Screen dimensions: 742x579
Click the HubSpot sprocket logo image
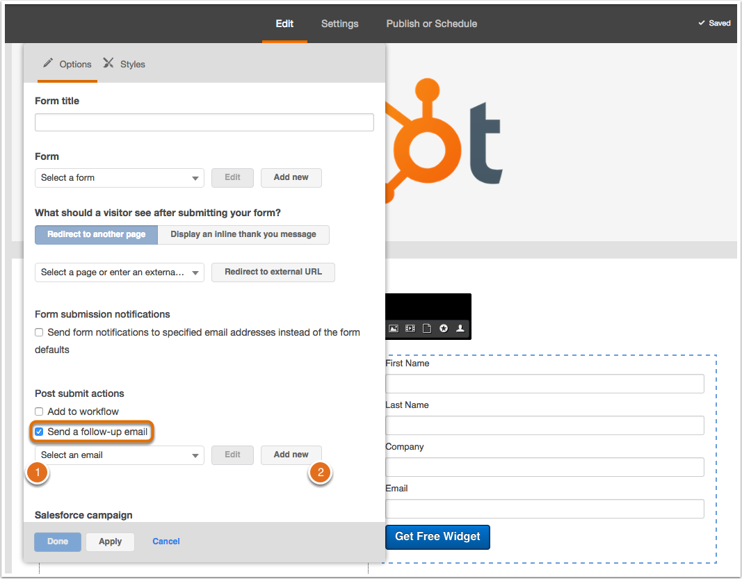444,140
